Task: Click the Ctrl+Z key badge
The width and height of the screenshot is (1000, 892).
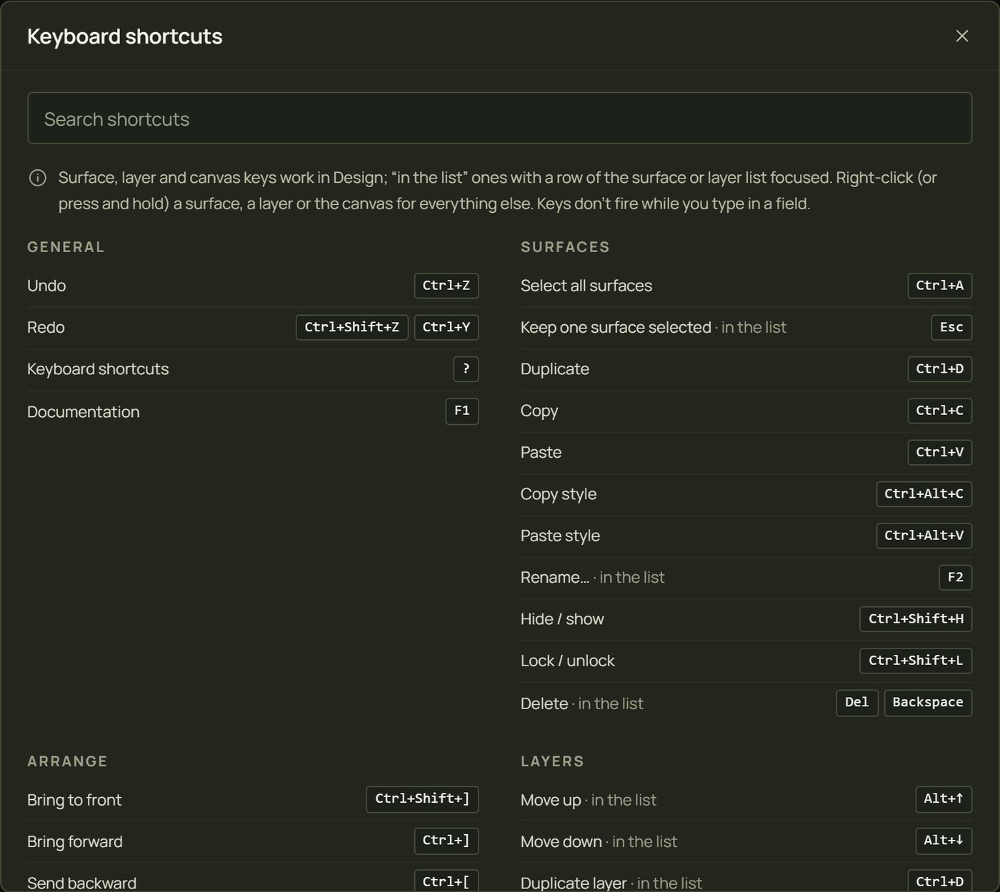Action: (x=446, y=286)
